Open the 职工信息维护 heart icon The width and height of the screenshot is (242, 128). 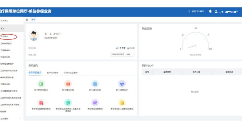click(x=122, y=84)
